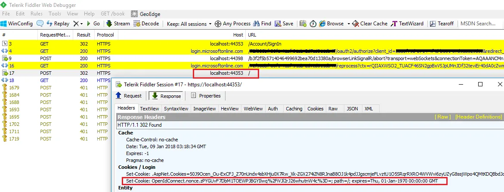Open the Edit menu
Image resolution: width=504 pixels, height=192 pixels.
coord(20,14)
